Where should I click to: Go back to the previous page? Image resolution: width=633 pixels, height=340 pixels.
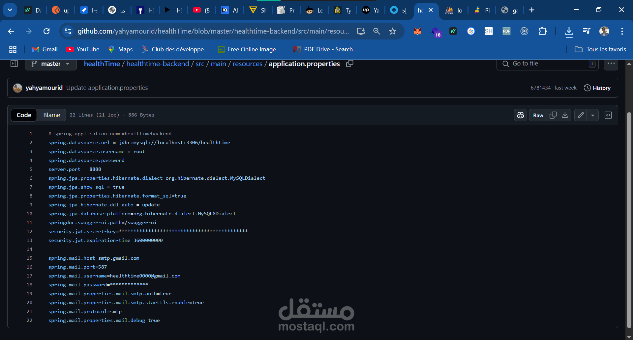[11, 31]
